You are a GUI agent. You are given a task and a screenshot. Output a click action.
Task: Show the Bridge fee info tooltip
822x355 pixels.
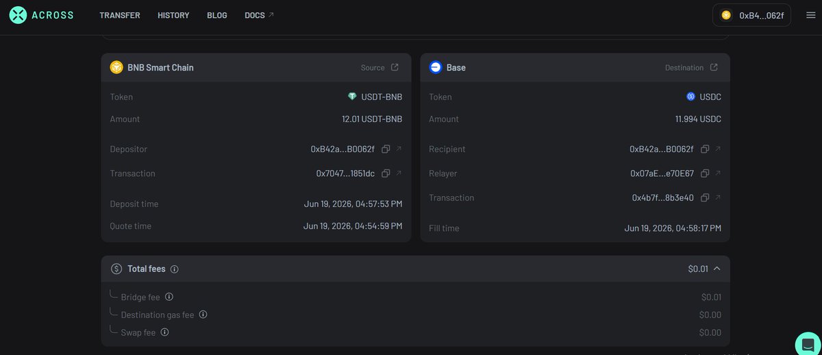169,297
